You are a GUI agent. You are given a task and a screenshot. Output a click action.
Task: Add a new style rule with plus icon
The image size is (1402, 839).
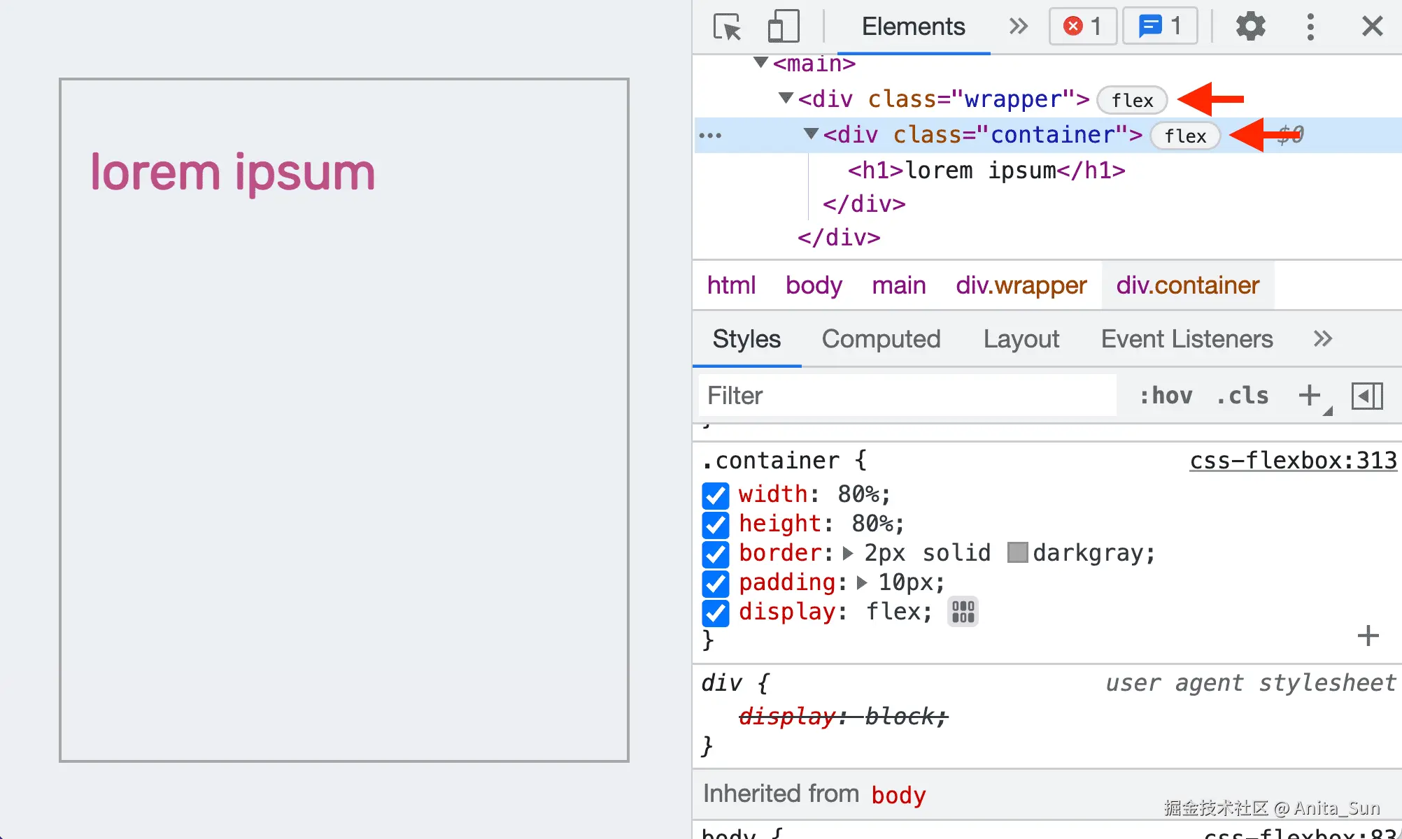[1310, 396]
